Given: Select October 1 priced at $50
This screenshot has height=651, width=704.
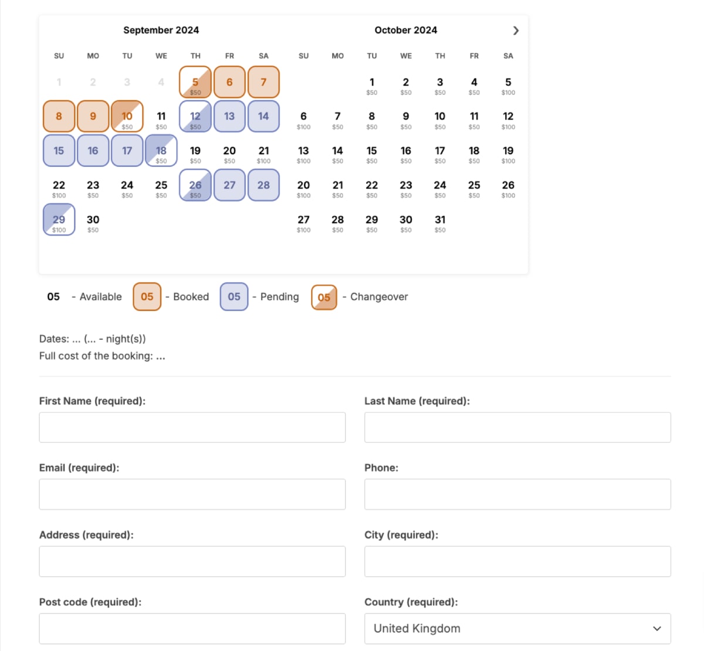Looking at the screenshot, I should (x=372, y=86).
